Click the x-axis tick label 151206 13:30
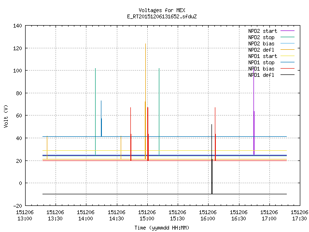 click(x=56, y=216)
